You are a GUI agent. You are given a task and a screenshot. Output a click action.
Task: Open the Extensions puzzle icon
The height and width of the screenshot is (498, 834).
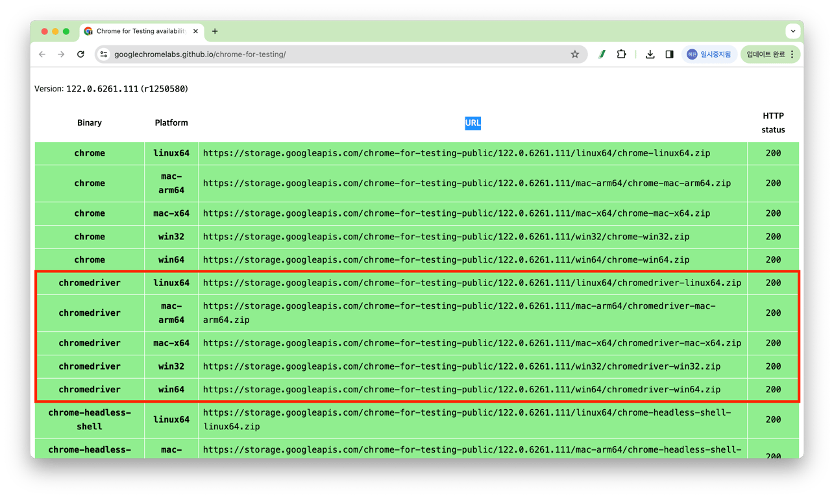coord(621,54)
